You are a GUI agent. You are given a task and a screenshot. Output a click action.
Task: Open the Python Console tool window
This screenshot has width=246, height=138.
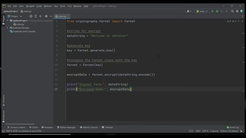(89, 127)
